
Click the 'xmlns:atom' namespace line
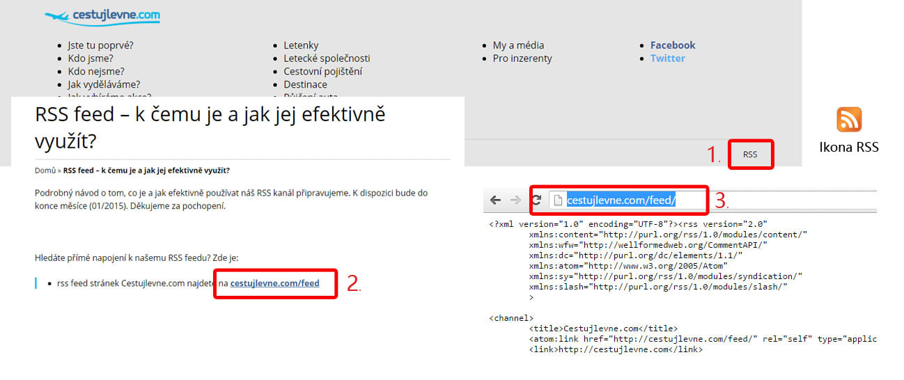click(628, 266)
